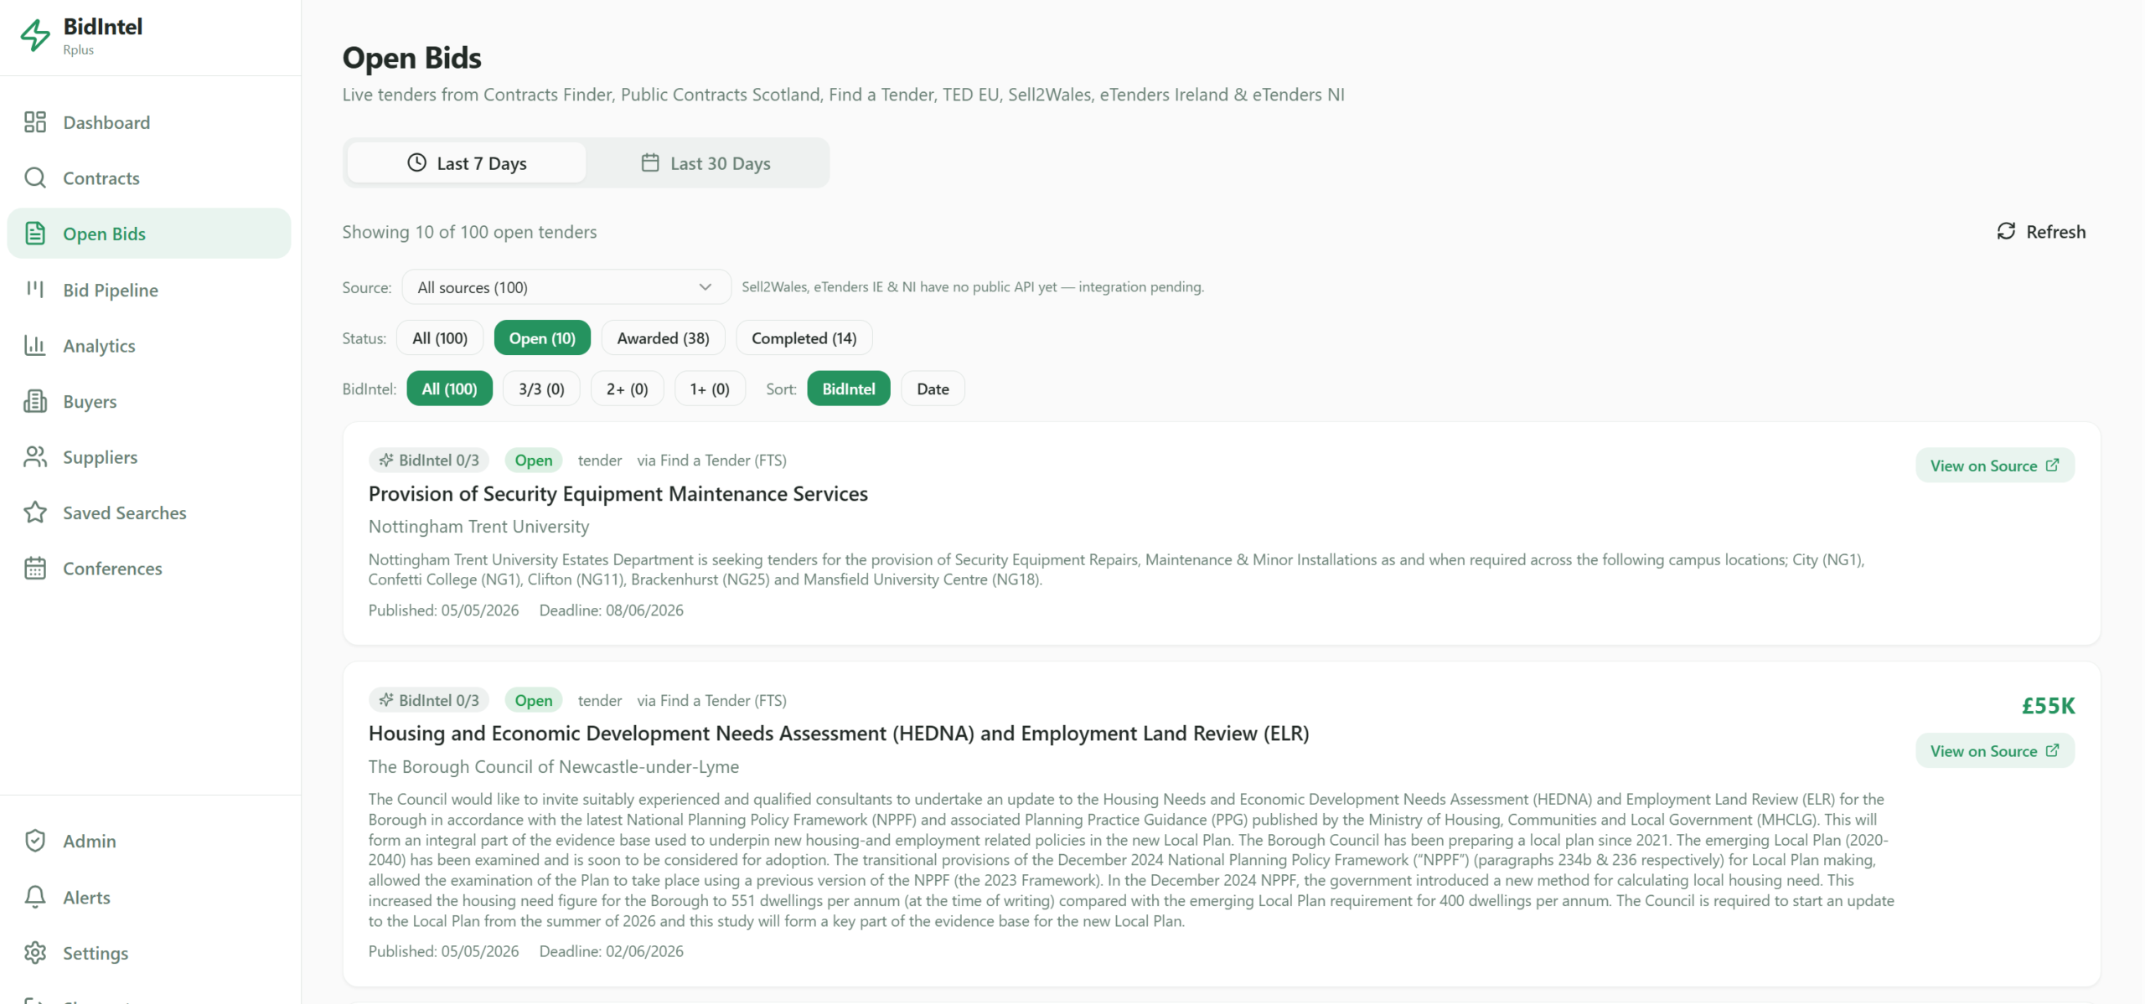Screen dimensions: 2145x1004
Task: Filter by Awarded (38) status
Action: click(664, 338)
